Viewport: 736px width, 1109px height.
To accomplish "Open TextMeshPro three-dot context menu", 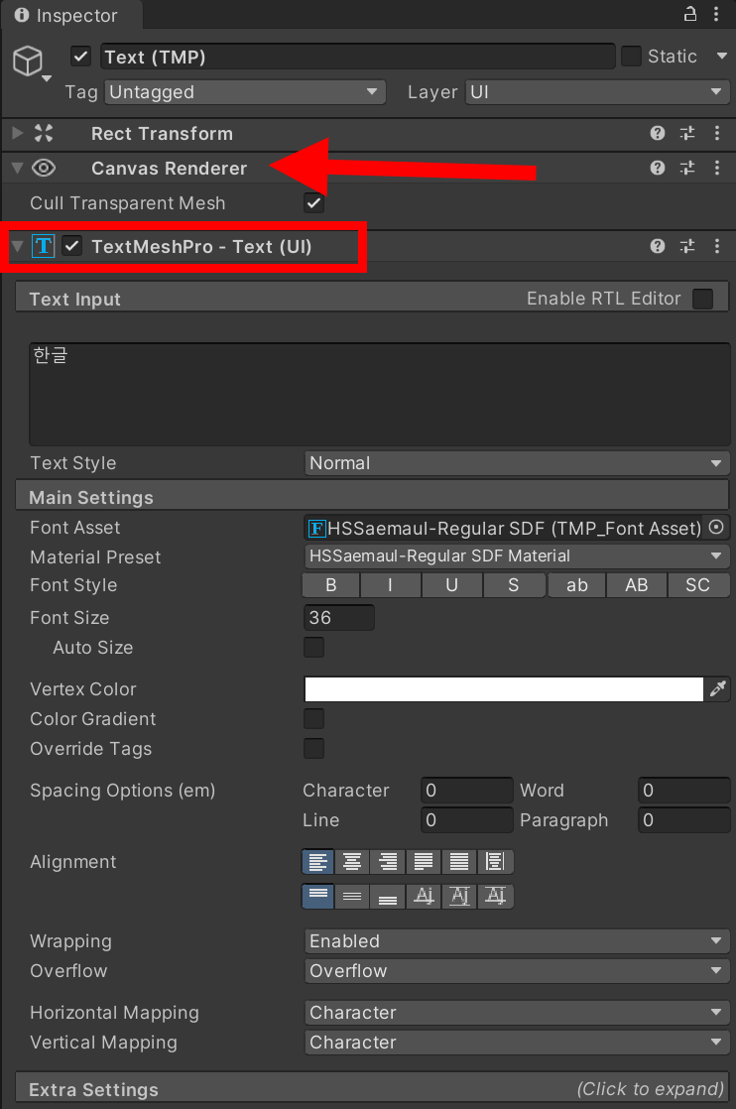I will click(x=717, y=245).
